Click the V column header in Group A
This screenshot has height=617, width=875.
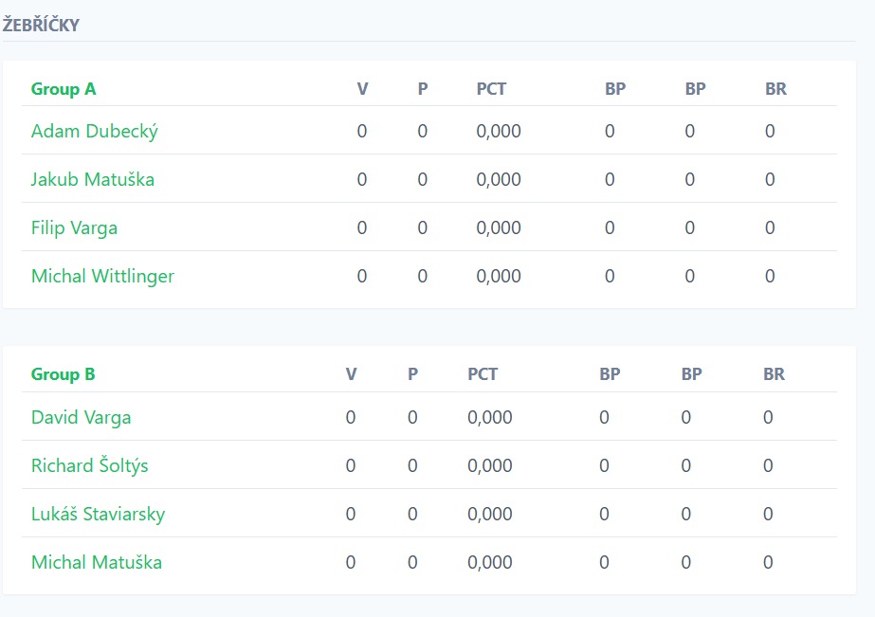tap(362, 89)
